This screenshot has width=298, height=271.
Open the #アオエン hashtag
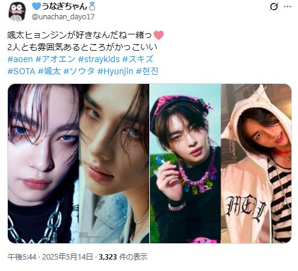click(56, 59)
